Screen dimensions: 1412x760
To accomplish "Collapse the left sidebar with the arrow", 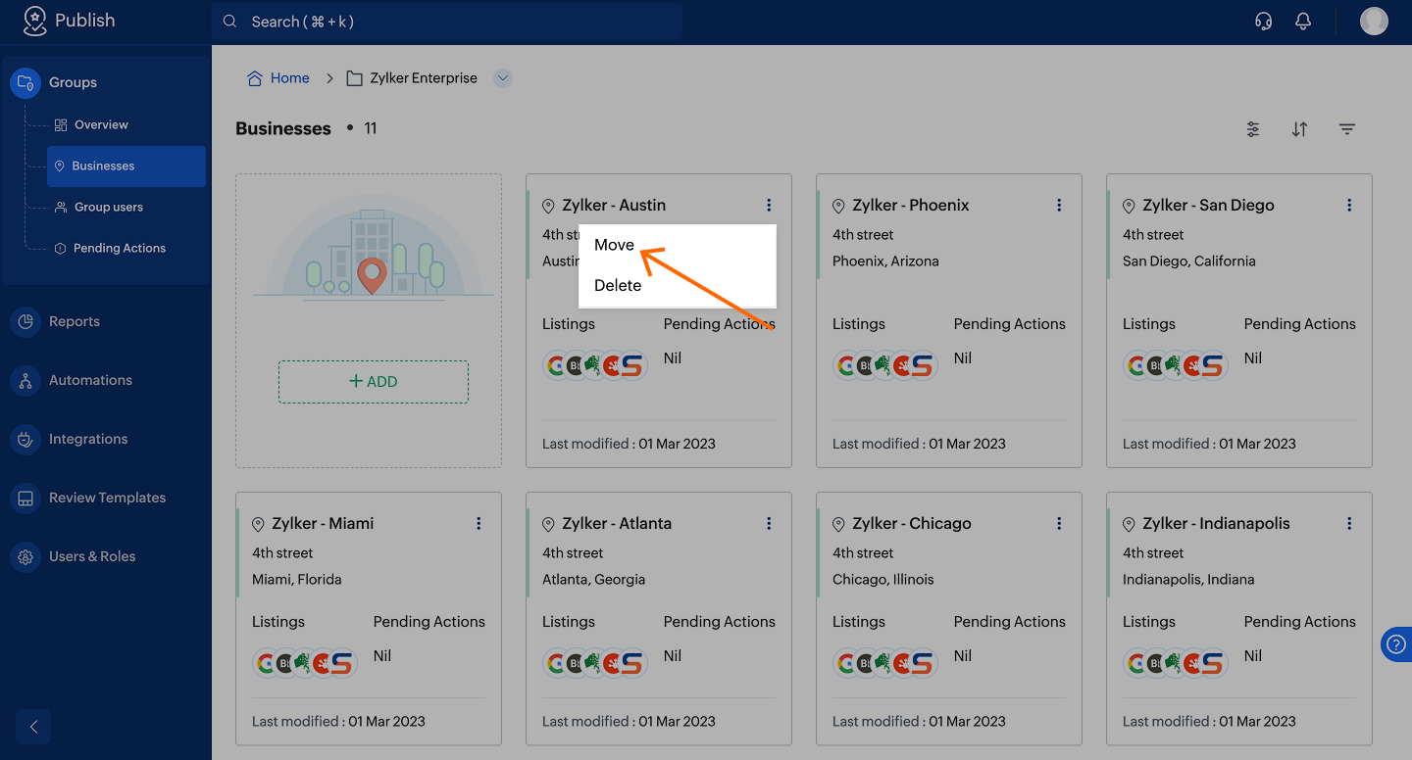I will click(33, 727).
